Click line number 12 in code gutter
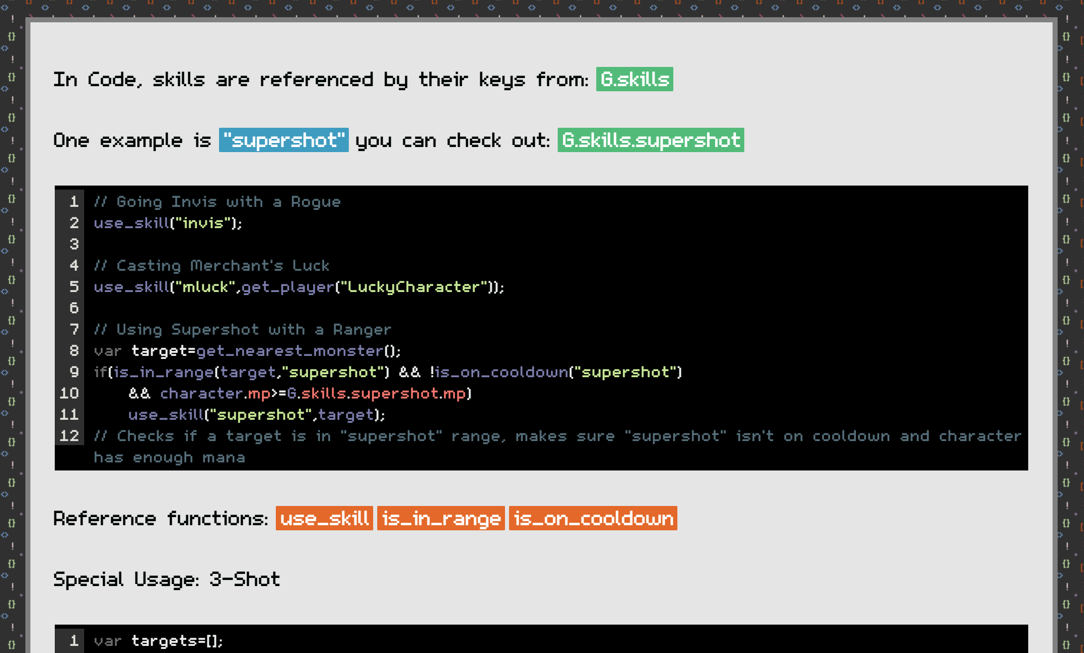 tap(69, 436)
